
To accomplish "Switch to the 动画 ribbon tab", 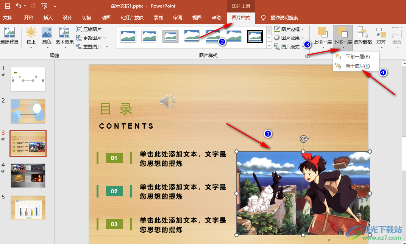I will (106, 18).
